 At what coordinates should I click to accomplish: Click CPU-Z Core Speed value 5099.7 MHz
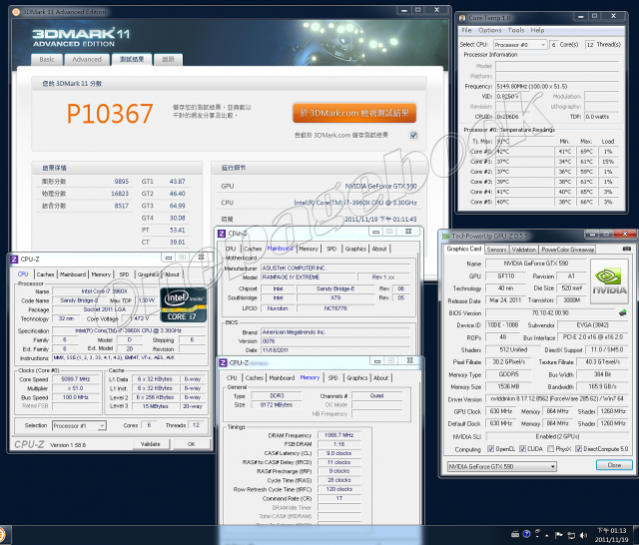click(x=76, y=379)
